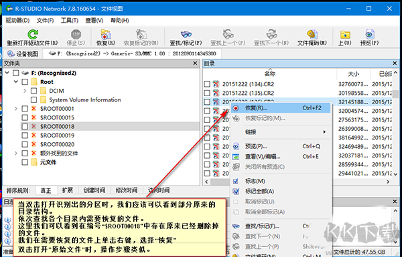
Task: Click the R-STUDIO app icon in title bar
Action: (10, 9)
